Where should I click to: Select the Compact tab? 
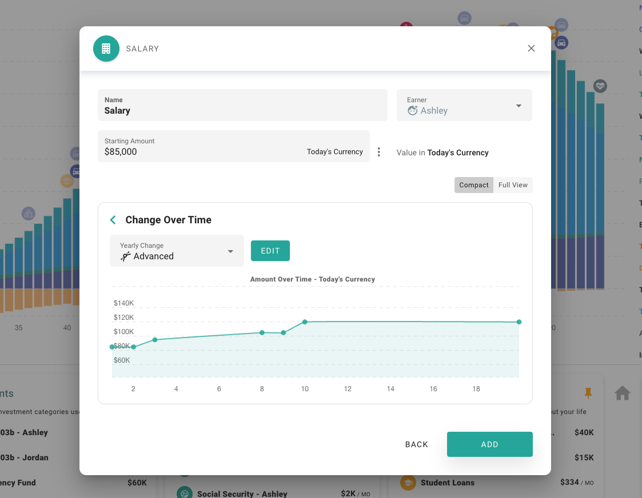tap(474, 184)
